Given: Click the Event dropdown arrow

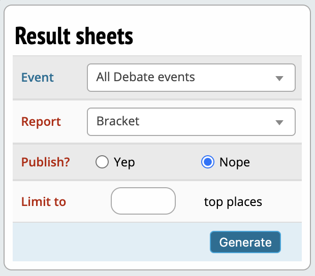Looking at the screenshot, I should [x=278, y=78].
